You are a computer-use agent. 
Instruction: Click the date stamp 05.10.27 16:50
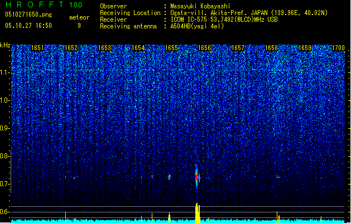pyautogui.click(x=28, y=26)
